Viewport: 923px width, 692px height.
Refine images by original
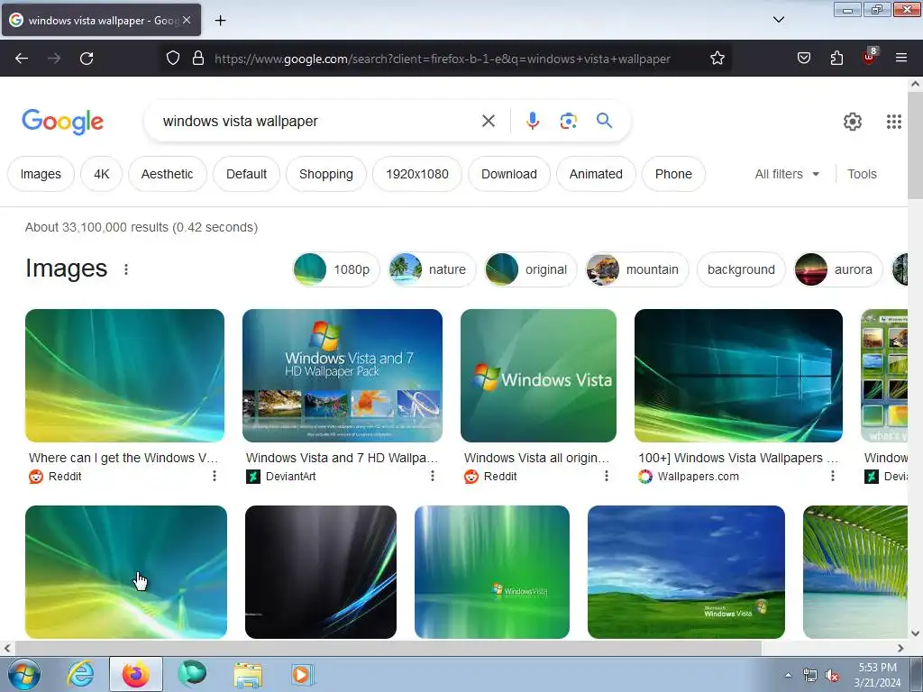click(530, 269)
